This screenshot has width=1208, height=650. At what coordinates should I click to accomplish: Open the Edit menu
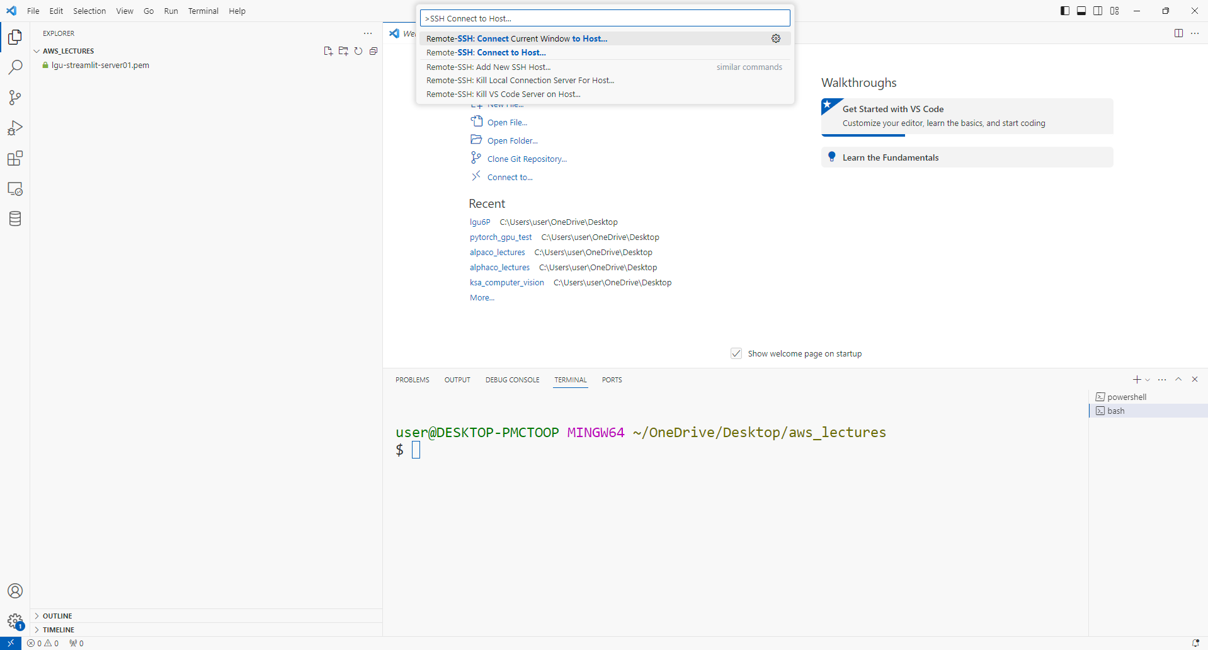56,11
